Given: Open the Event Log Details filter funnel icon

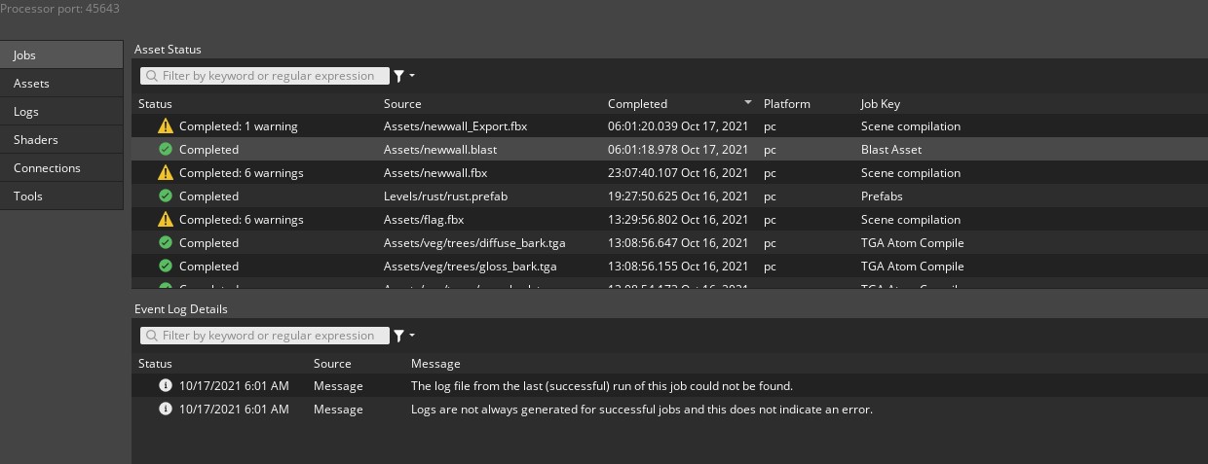Looking at the screenshot, I should 398,336.
